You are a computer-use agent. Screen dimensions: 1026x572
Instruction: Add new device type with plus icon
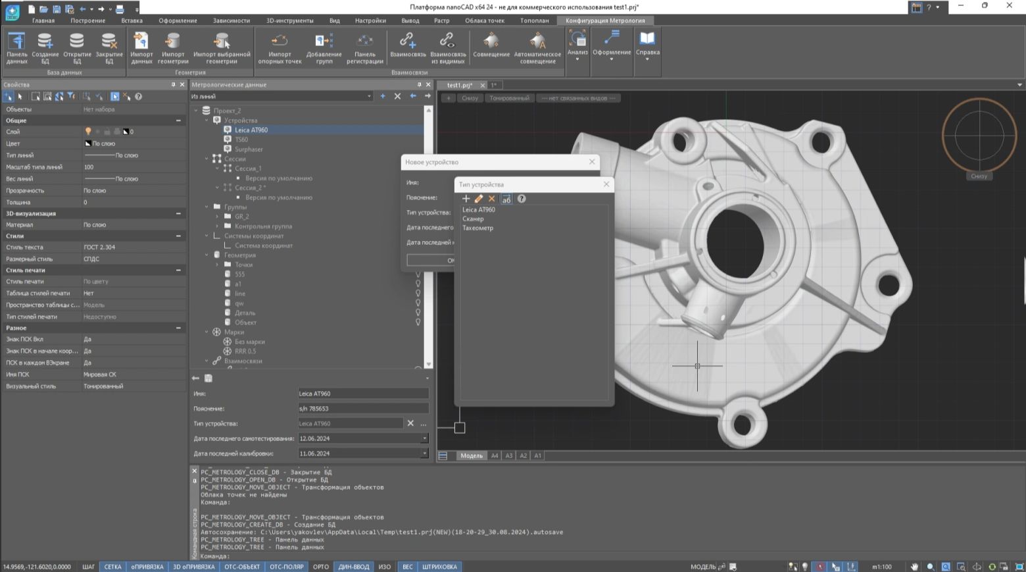click(466, 199)
